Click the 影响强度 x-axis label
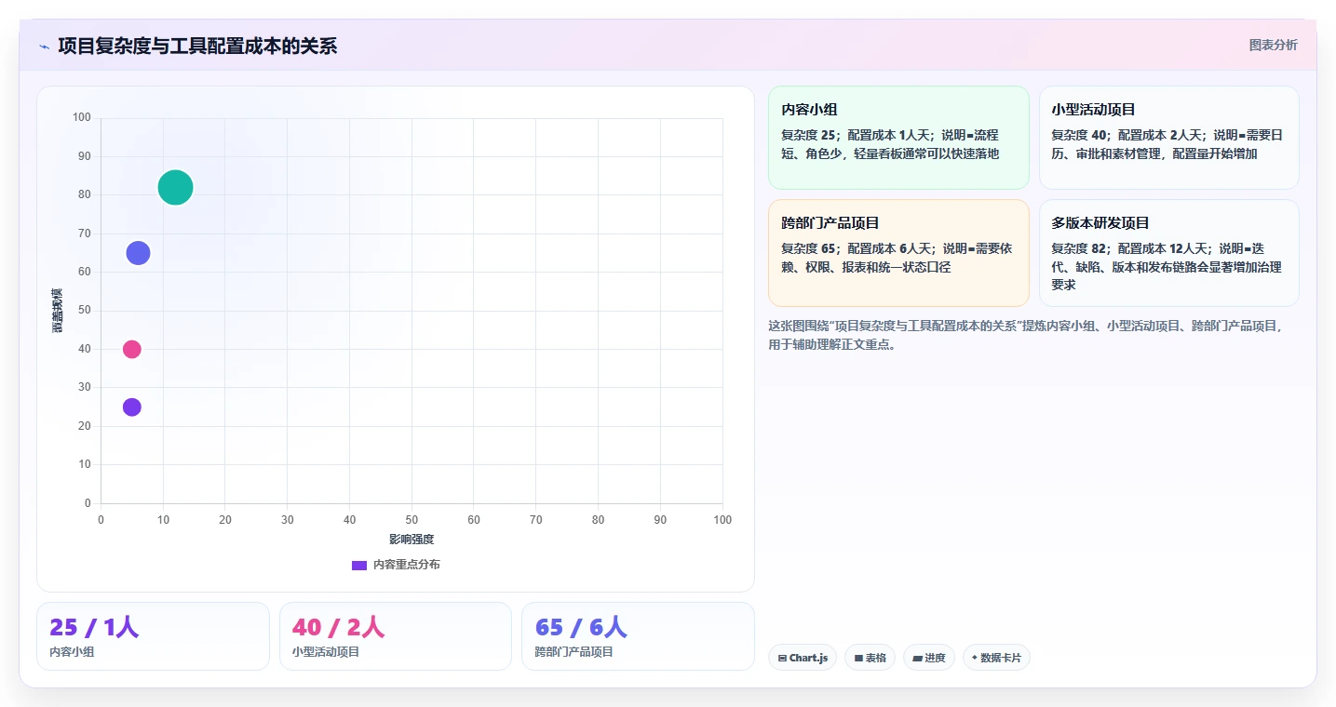Image resolution: width=1336 pixels, height=707 pixels. pos(412,540)
